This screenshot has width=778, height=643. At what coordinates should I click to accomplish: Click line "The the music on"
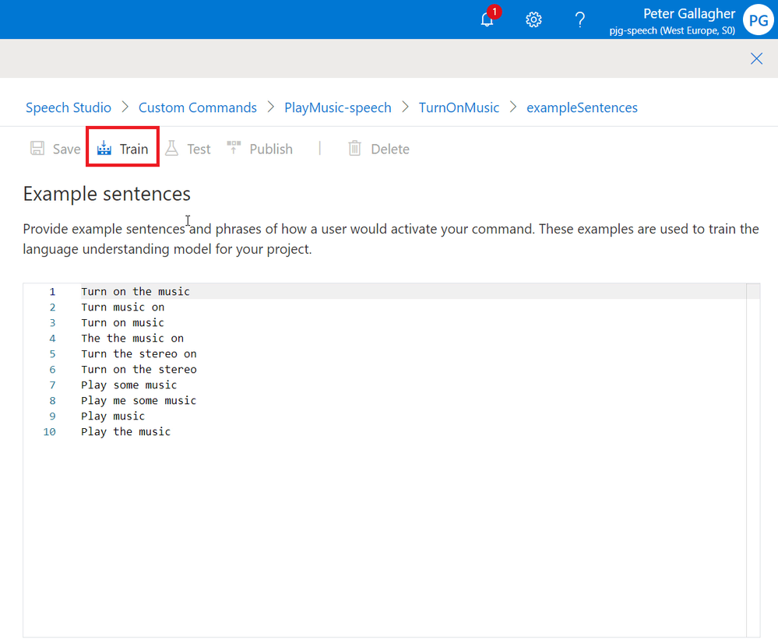(x=132, y=339)
